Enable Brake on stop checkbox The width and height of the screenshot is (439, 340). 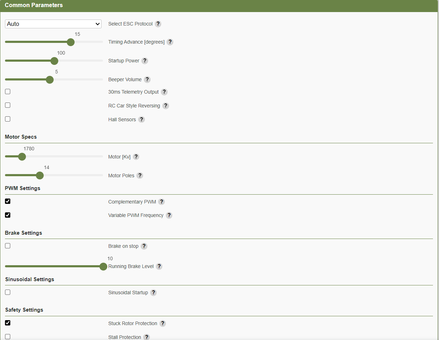[8, 246]
